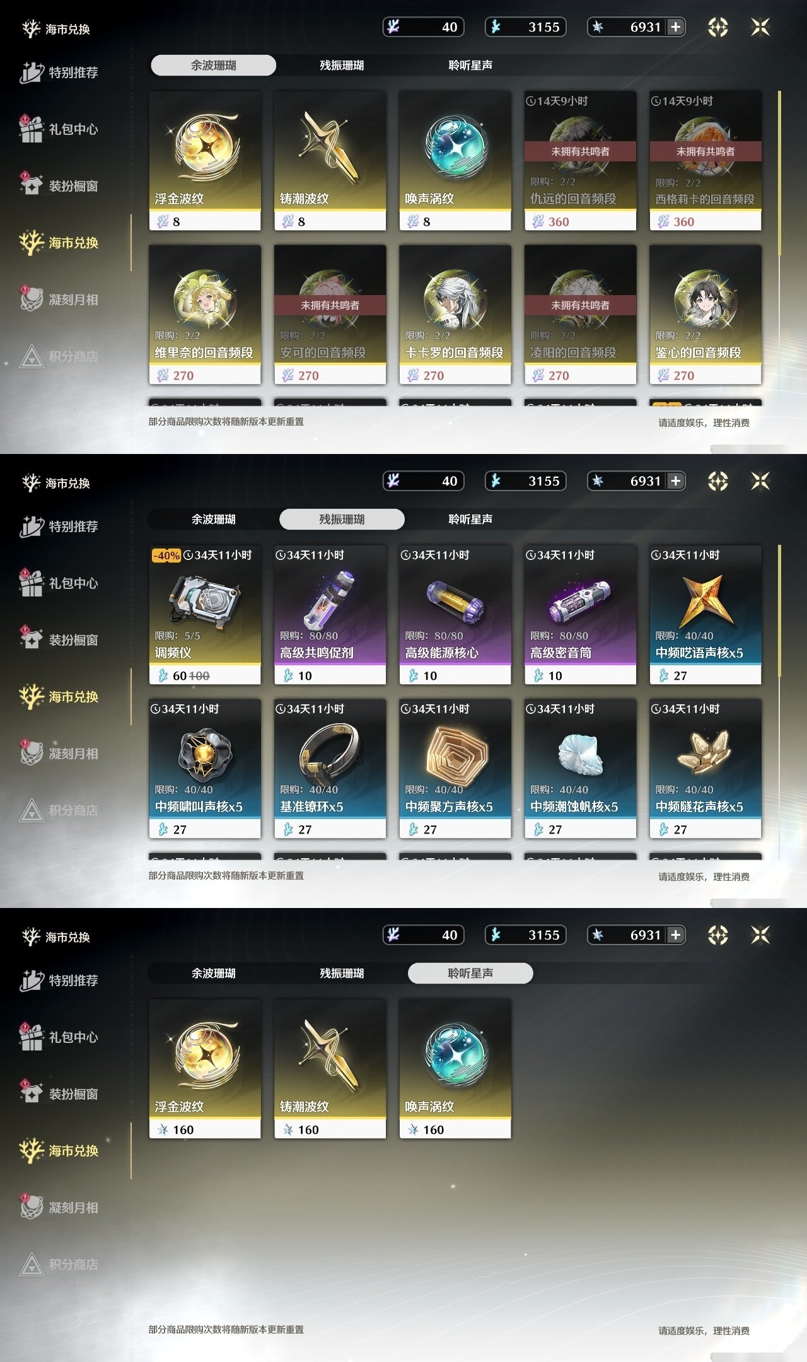Open the locked 仇远的回音频段 card priced 360
The height and width of the screenshot is (1362, 807).
click(x=580, y=161)
